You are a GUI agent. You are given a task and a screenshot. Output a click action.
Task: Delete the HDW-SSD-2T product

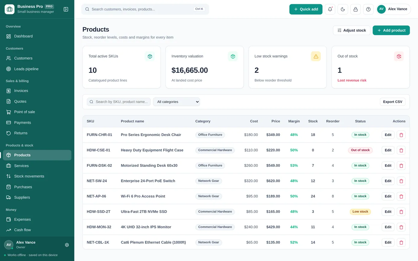click(x=401, y=212)
